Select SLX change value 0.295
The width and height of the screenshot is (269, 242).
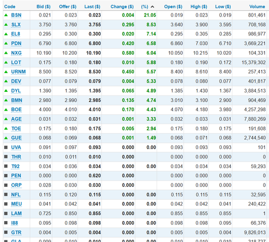pyautogui.click(x=128, y=25)
